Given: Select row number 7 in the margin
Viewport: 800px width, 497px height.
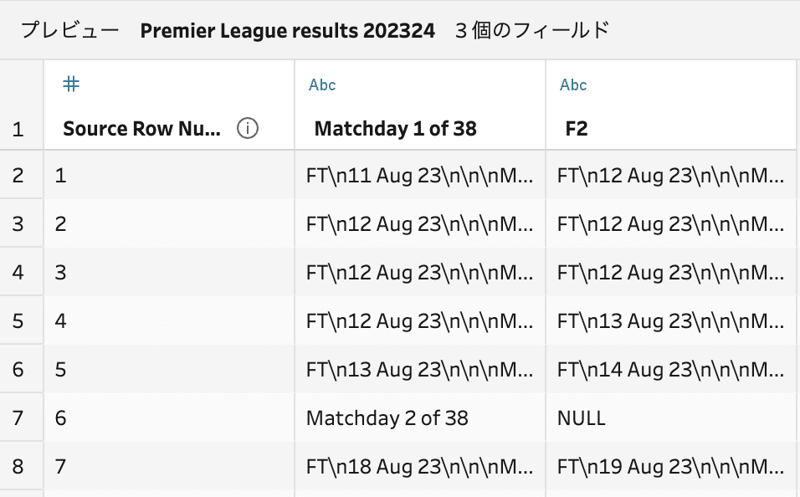Looking at the screenshot, I should pyautogui.click(x=18, y=418).
